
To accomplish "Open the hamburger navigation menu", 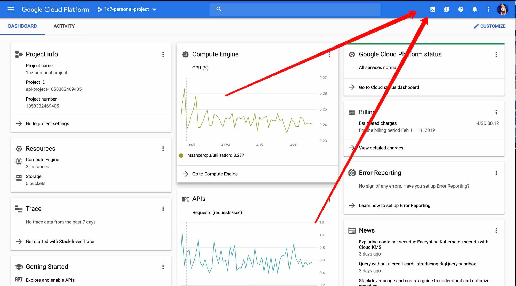I will tap(11, 9).
